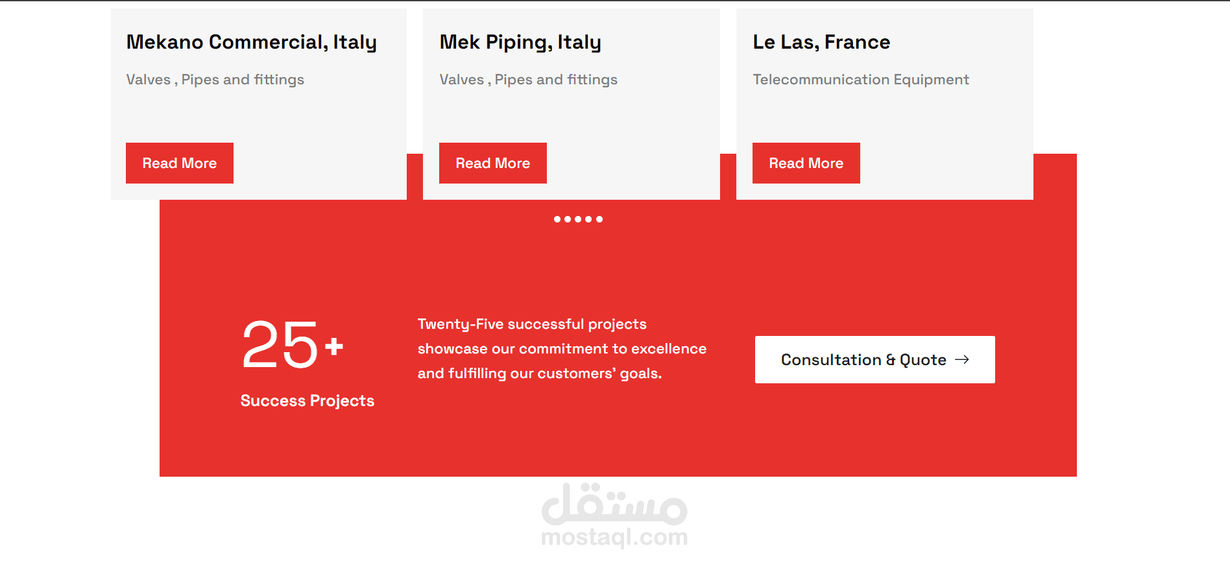The width and height of the screenshot is (1230, 561).
Task: Go to the last carousel slide dot
Action: point(599,219)
